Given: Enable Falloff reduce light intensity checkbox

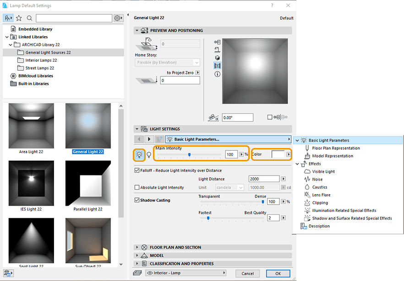Looking at the screenshot, I should pyautogui.click(x=137, y=170).
